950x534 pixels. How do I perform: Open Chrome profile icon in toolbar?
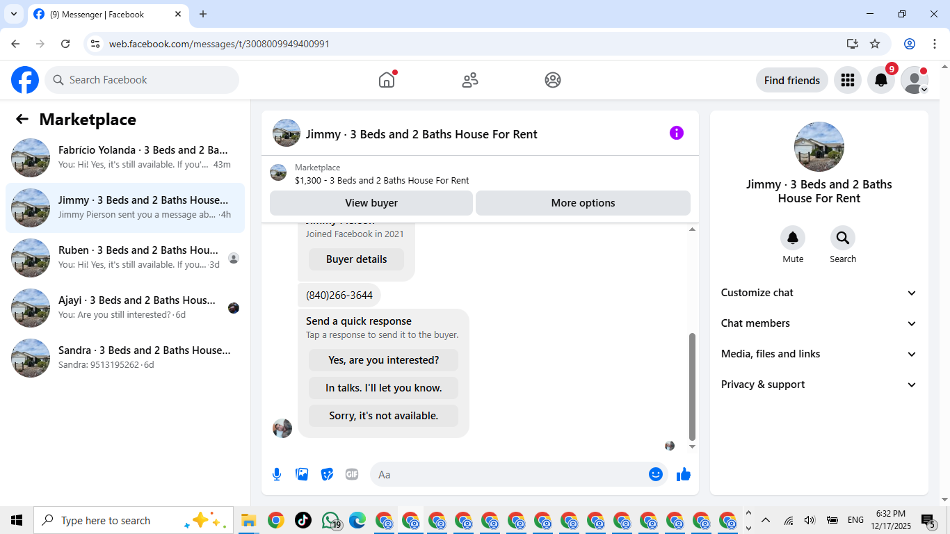(x=910, y=44)
